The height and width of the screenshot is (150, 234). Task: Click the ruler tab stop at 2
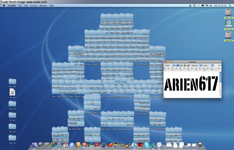(172, 69)
